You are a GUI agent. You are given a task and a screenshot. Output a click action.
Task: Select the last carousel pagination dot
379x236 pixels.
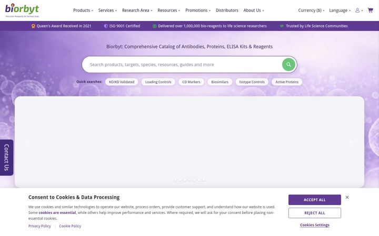(x=204, y=180)
